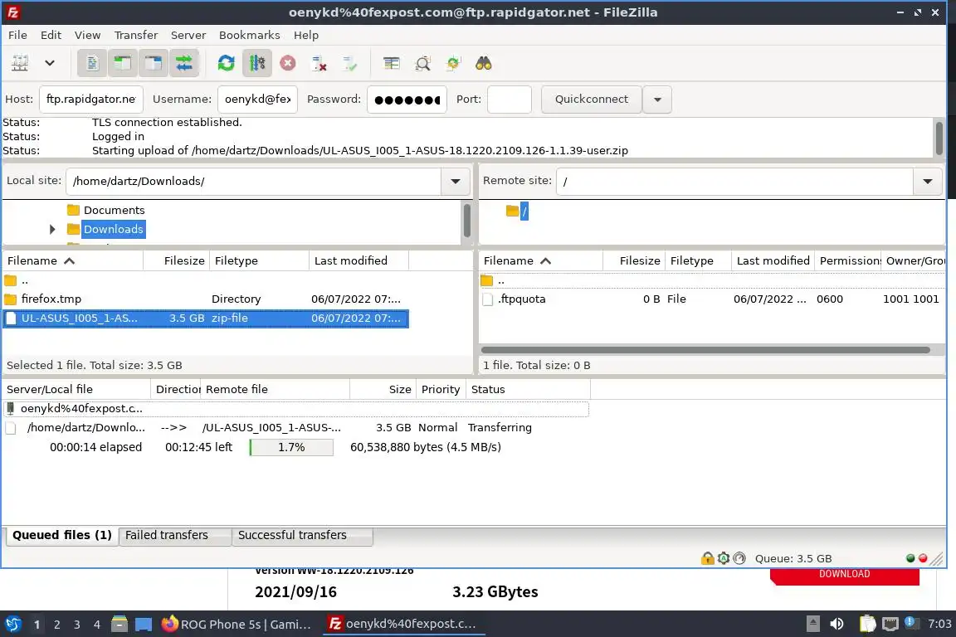Viewport: 956px width, 637px height.
Task: Open directory listing filters icon
Action: (x=392, y=63)
